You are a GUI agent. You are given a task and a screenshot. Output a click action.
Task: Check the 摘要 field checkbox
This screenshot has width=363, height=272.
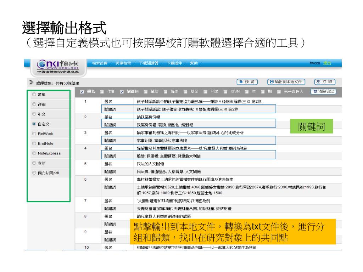click(166, 92)
